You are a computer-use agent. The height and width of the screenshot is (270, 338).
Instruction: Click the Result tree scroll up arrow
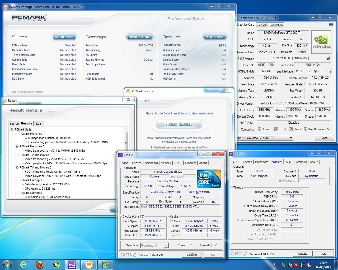126,130
